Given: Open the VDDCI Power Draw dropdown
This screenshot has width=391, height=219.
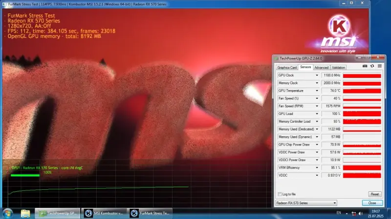Looking at the screenshot, I should [x=317, y=160].
